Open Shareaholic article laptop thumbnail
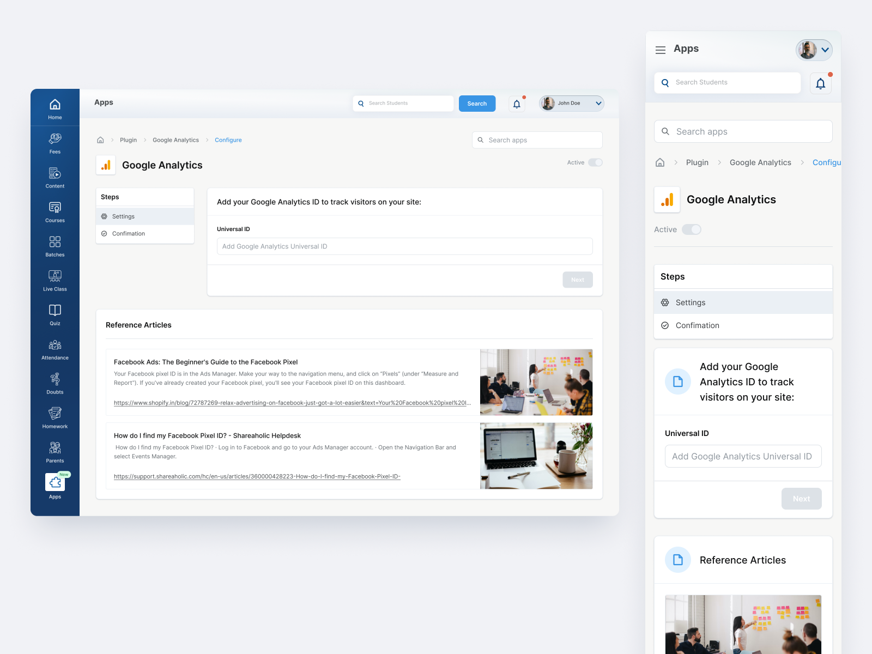The width and height of the screenshot is (872, 654). pos(536,456)
